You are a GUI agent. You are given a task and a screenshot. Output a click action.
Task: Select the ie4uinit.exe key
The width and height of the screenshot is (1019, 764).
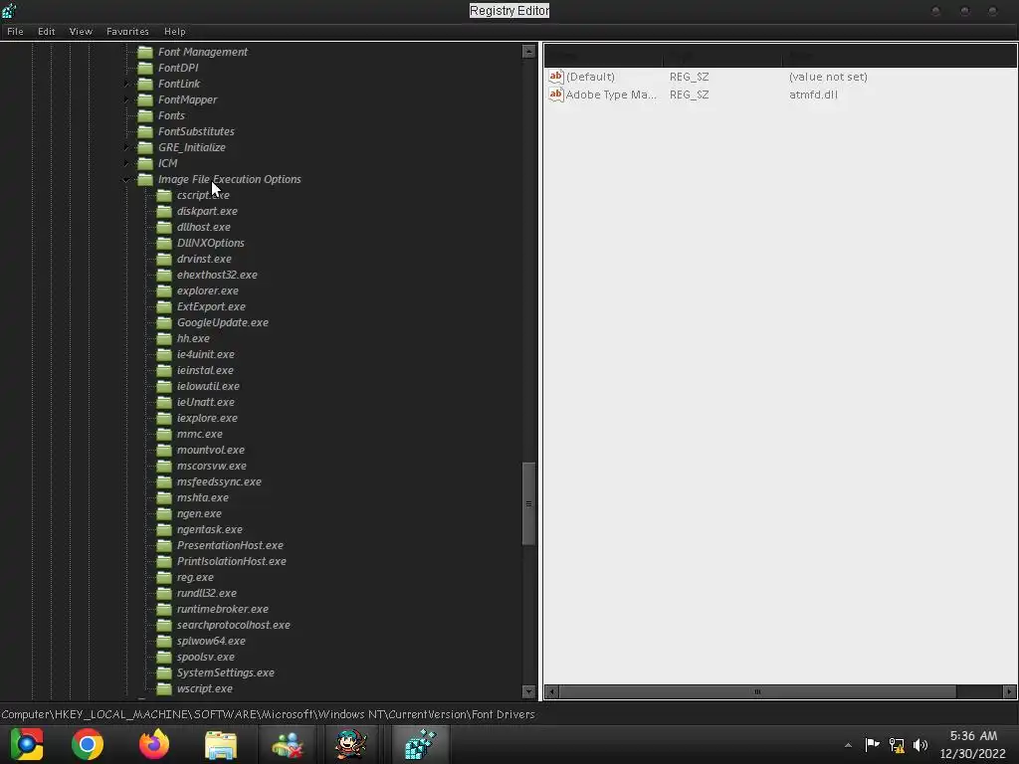coord(205,354)
